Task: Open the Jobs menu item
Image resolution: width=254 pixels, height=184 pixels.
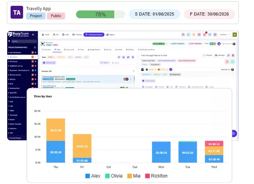Action: click(x=65, y=35)
